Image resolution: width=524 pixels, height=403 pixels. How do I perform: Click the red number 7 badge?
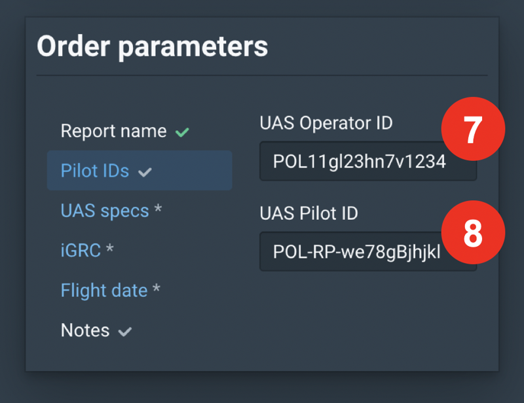tap(473, 130)
